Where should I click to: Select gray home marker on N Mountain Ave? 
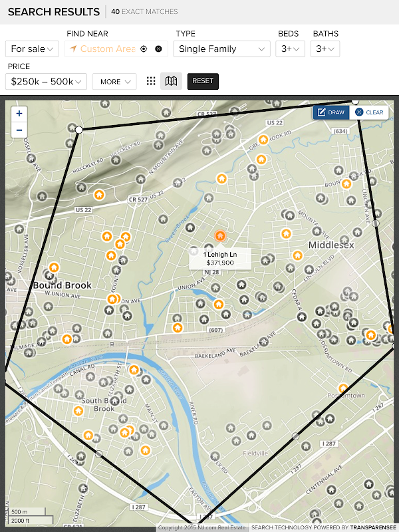[x=140, y=179]
